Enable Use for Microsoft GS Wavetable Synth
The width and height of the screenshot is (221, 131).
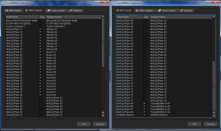click(40, 21)
